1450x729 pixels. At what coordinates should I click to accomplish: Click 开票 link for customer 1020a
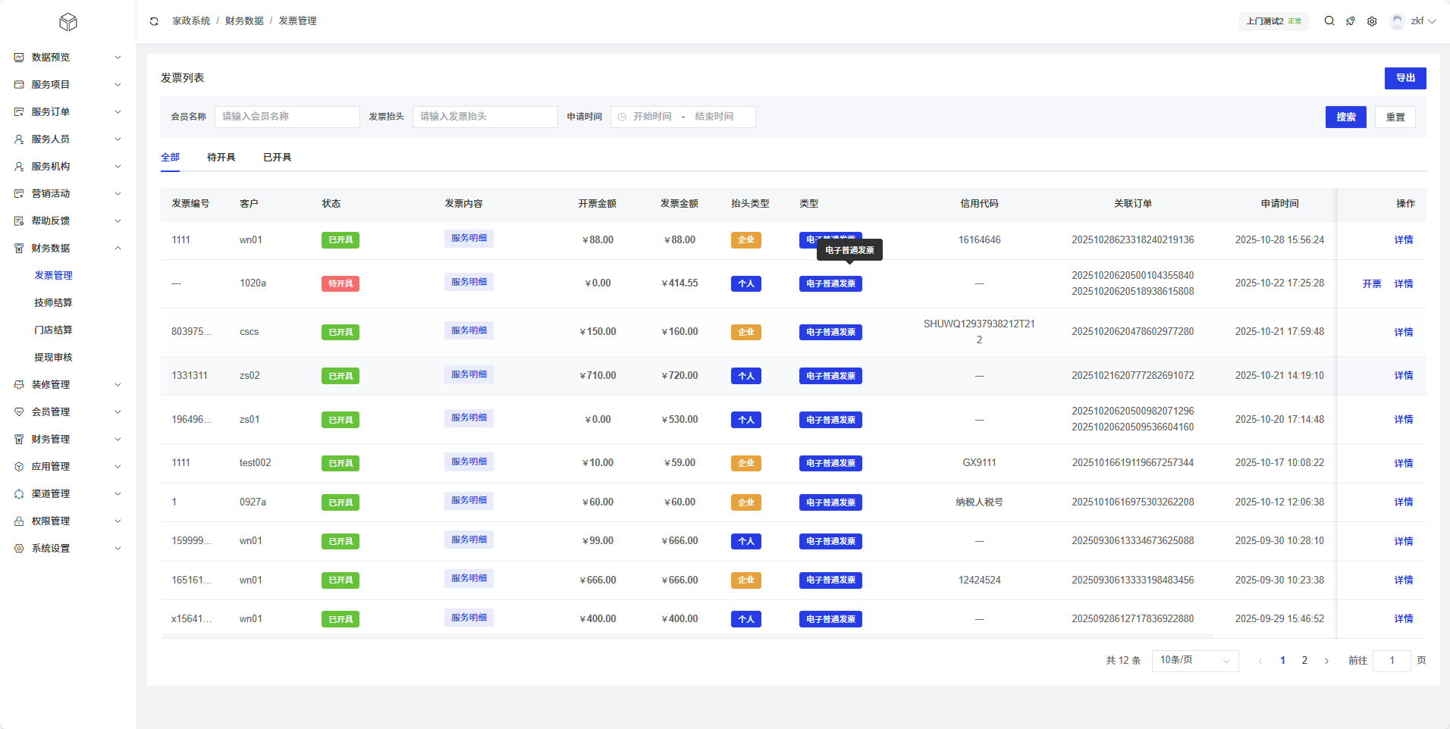pyautogui.click(x=1371, y=283)
